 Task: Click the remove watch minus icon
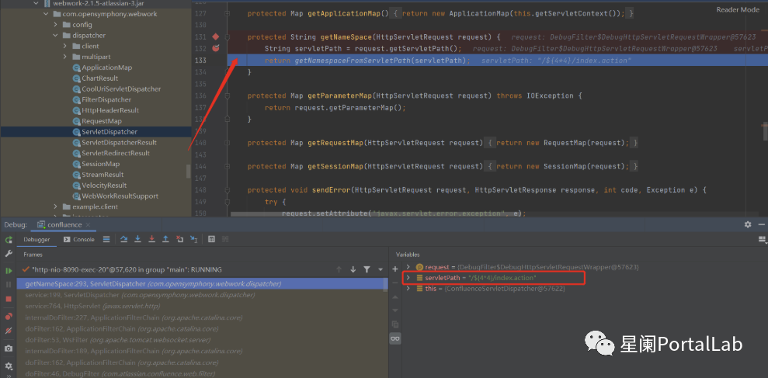[x=395, y=283]
